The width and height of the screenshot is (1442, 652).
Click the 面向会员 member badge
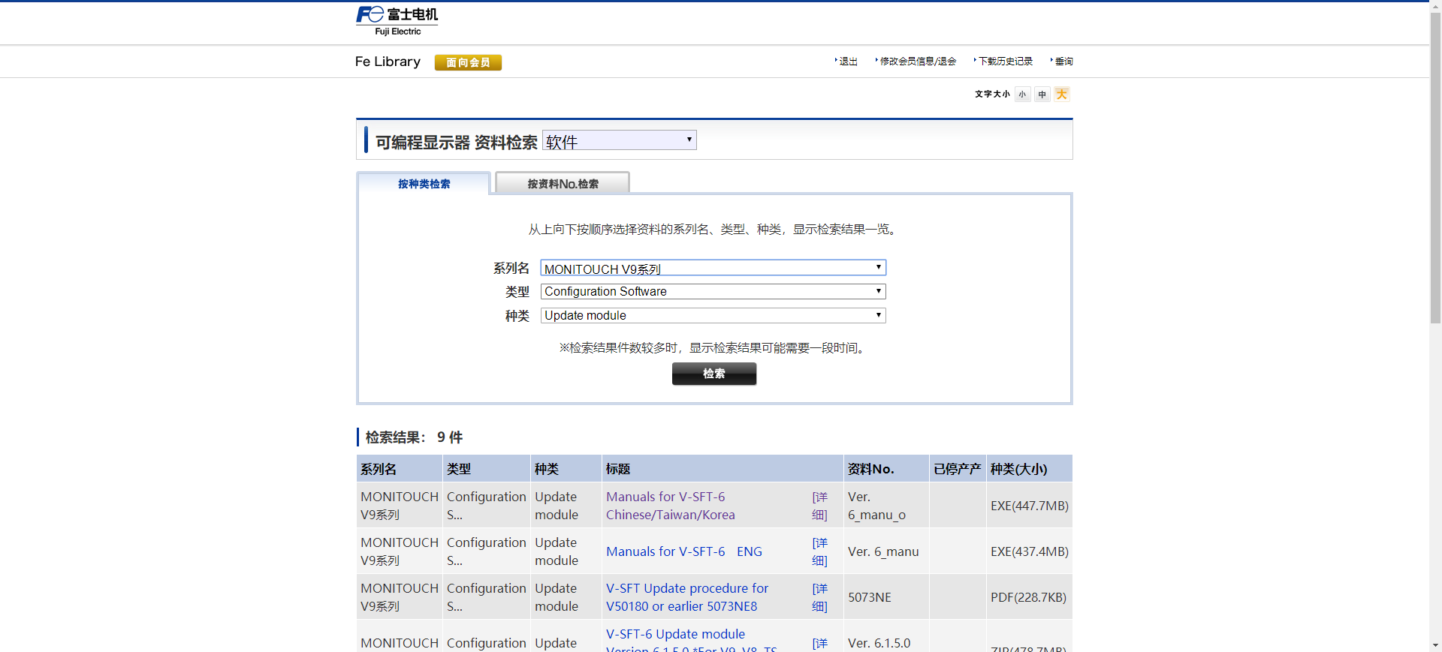click(x=468, y=62)
